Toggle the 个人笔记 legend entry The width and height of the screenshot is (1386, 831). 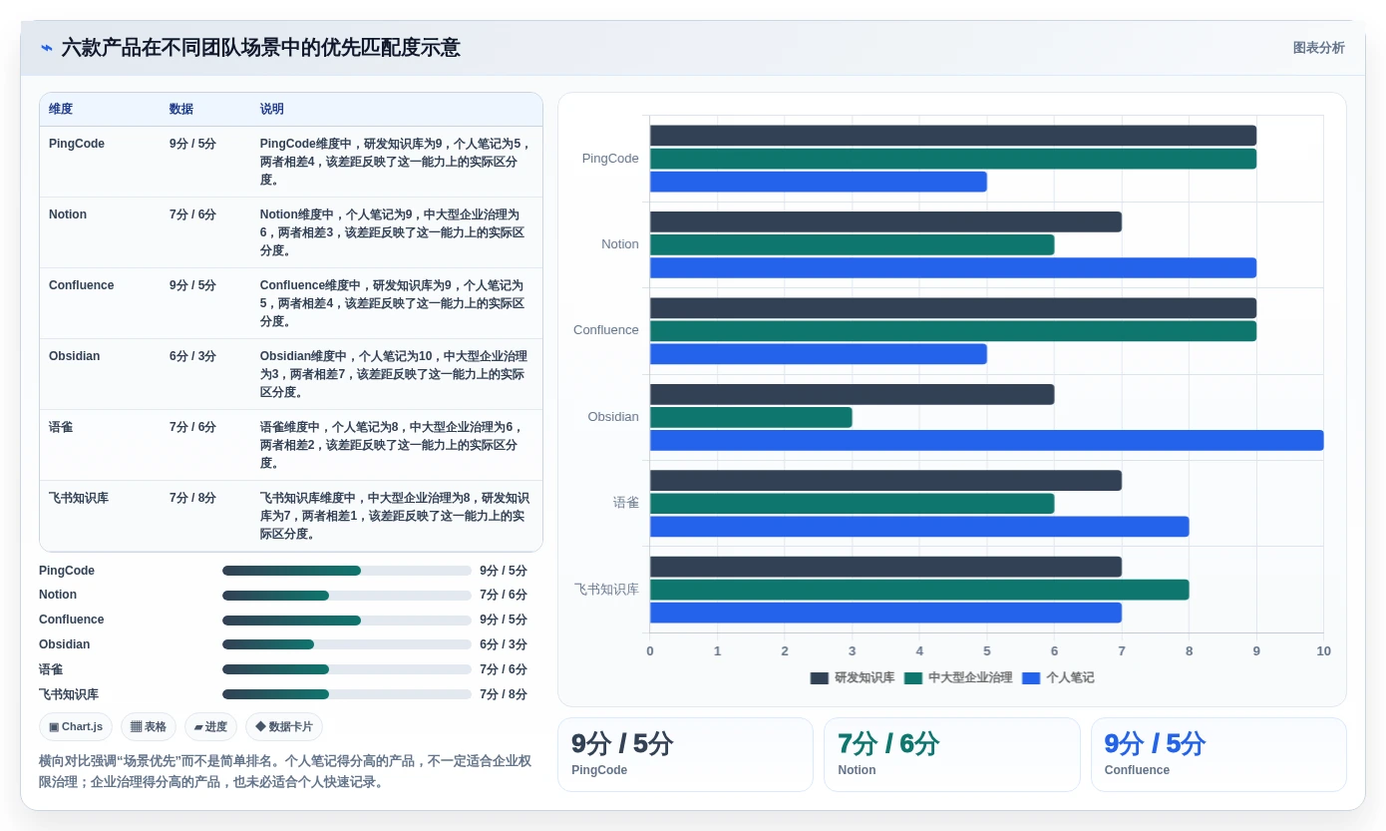[x=1058, y=677]
